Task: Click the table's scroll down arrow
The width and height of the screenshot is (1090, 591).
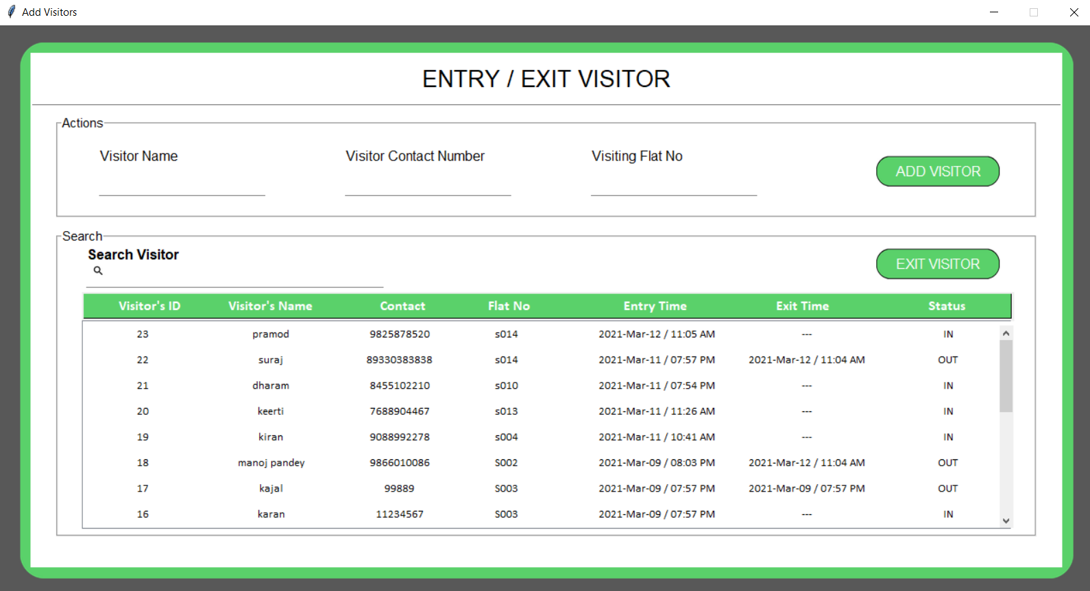Action: (1006, 520)
